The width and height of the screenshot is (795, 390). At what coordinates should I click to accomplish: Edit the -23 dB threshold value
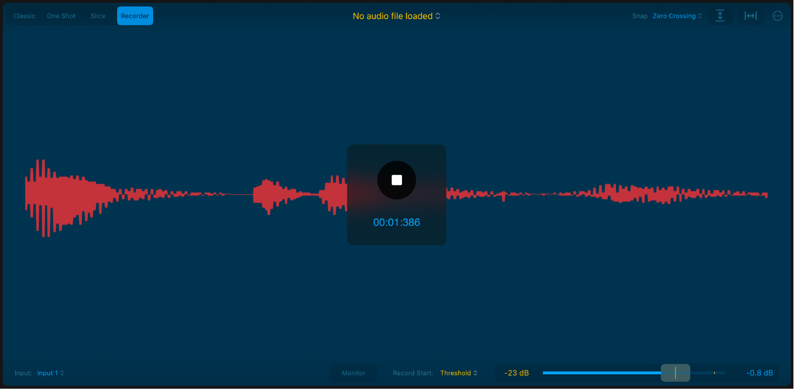(x=516, y=373)
